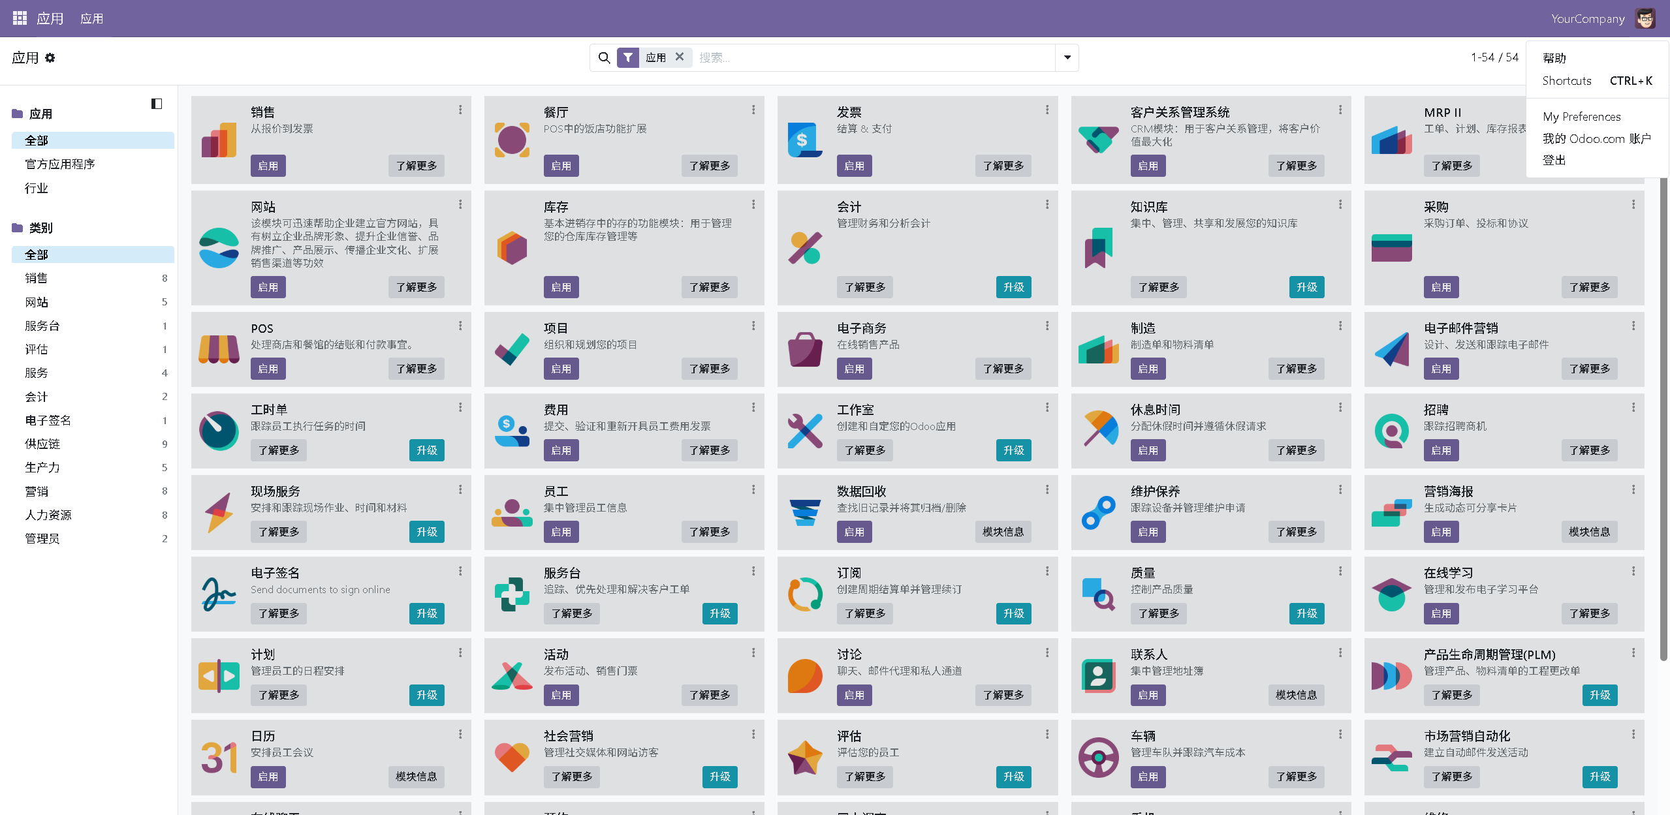Open the three-dot menu on 销售 card

point(460,110)
